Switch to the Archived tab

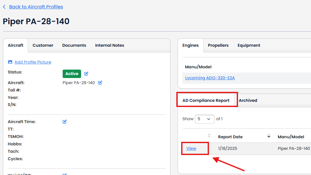248,100
